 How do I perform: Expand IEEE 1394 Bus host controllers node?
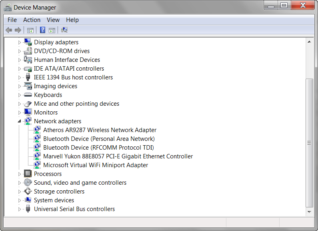click(x=20, y=77)
